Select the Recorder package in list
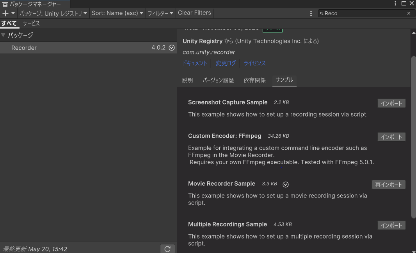This screenshot has width=416, height=253. click(x=78, y=48)
